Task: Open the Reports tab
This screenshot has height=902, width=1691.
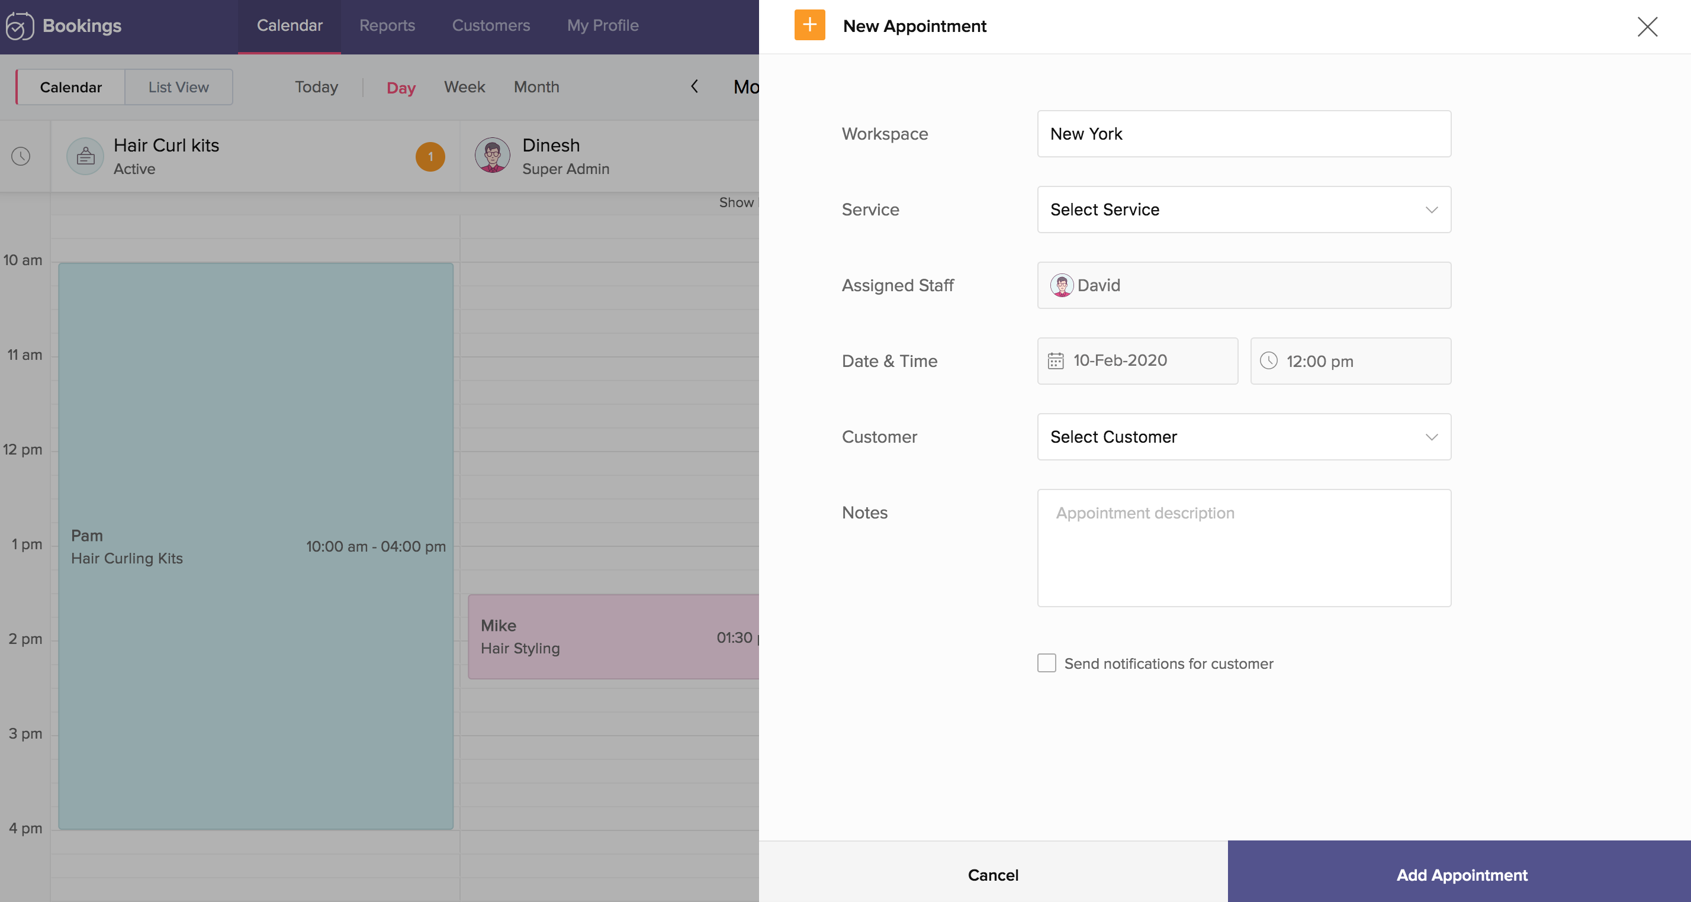Action: pyautogui.click(x=387, y=25)
